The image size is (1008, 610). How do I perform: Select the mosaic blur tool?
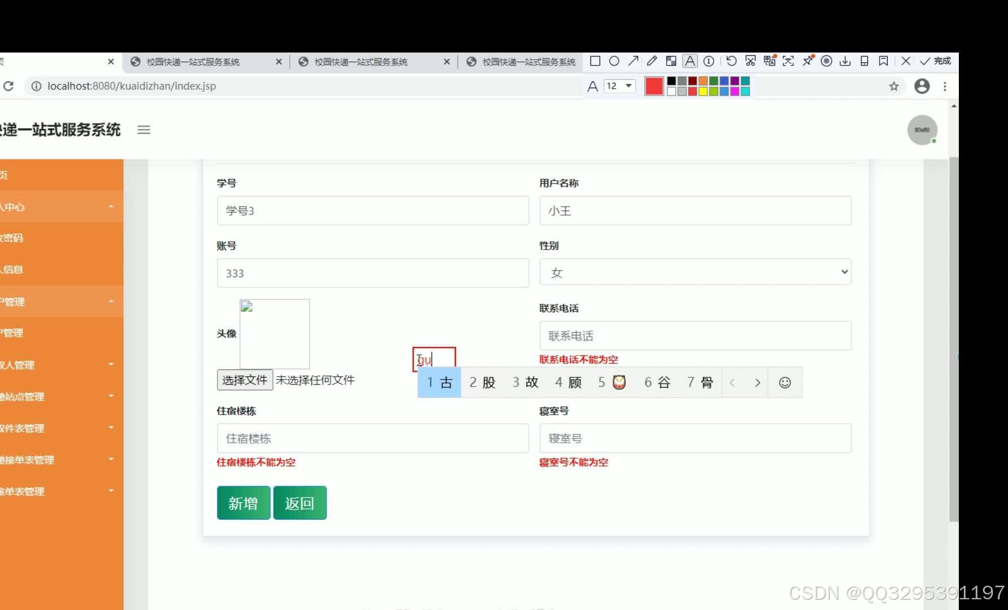(671, 61)
